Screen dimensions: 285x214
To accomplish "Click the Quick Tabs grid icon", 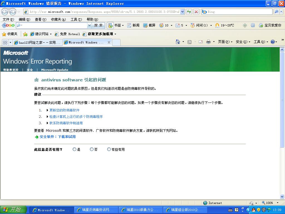I will click(5, 43).
